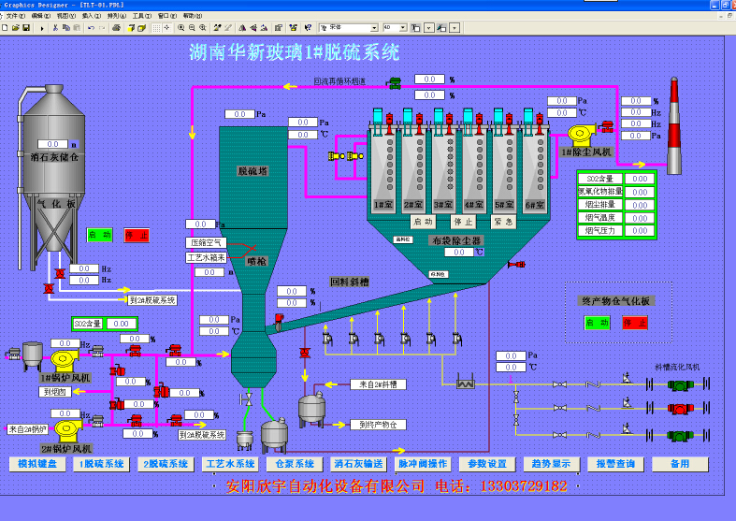
Task: Open the last arrow dropdown on toolbar
Action: (x=455, y=28)
